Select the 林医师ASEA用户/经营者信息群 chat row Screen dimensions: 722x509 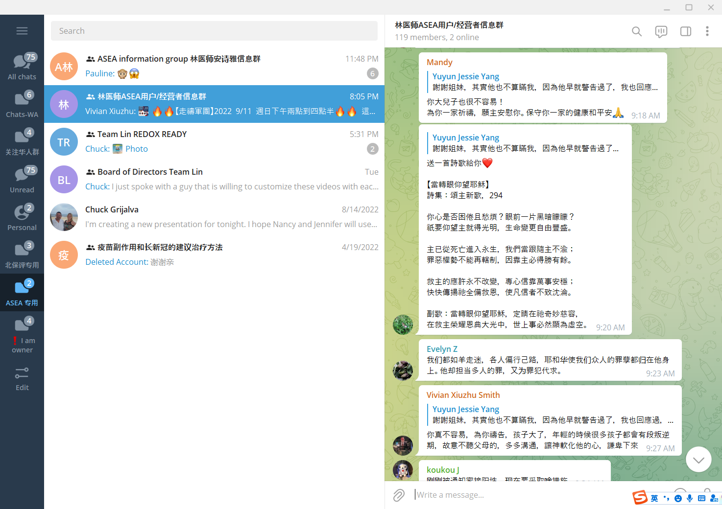coord(214,104)
